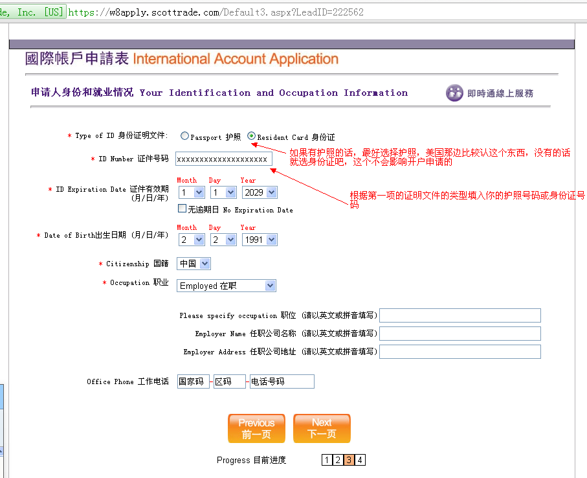Image resolution: width=587 pixels, height=478 pixels.
Task: Click the specify occupation 职位 input field
Action: tap(460, 315)
